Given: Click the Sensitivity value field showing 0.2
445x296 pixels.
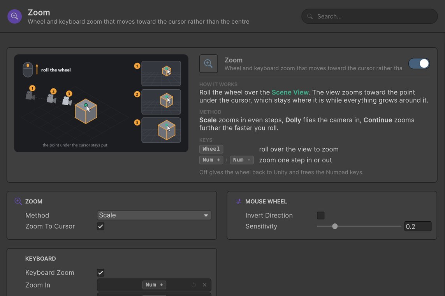Looking at the screenshot, I should point(417,226).
